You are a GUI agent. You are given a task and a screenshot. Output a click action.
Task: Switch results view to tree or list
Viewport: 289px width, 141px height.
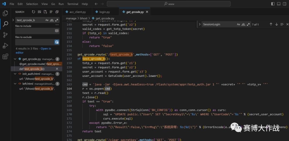coord(51,12)
